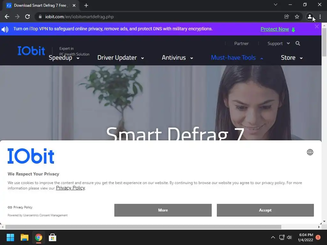327x245 pixels.
Task: Reload the current page
Action: coord(27,17)
